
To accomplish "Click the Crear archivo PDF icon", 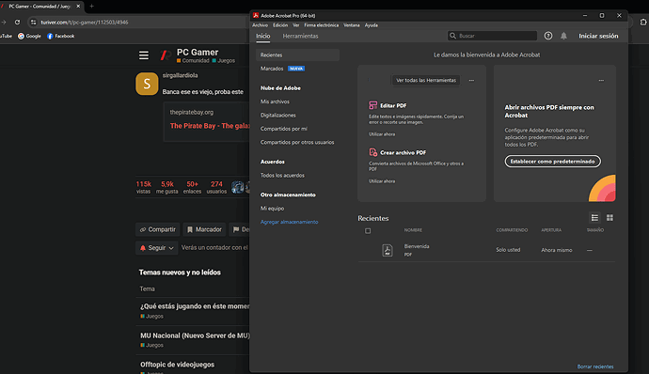I will [372, 152].
